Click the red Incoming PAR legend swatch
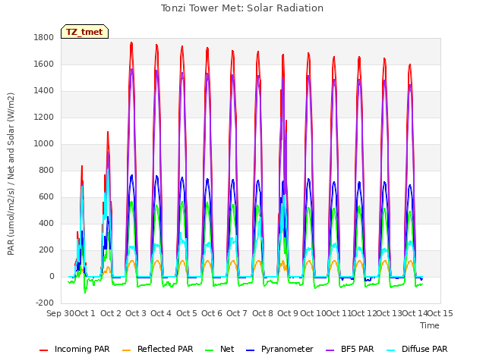The width and height of the screenshot is (486, 364). [x=44, y=350]
